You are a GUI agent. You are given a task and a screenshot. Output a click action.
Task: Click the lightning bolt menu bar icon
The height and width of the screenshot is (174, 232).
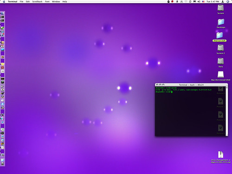click(177, 1)
